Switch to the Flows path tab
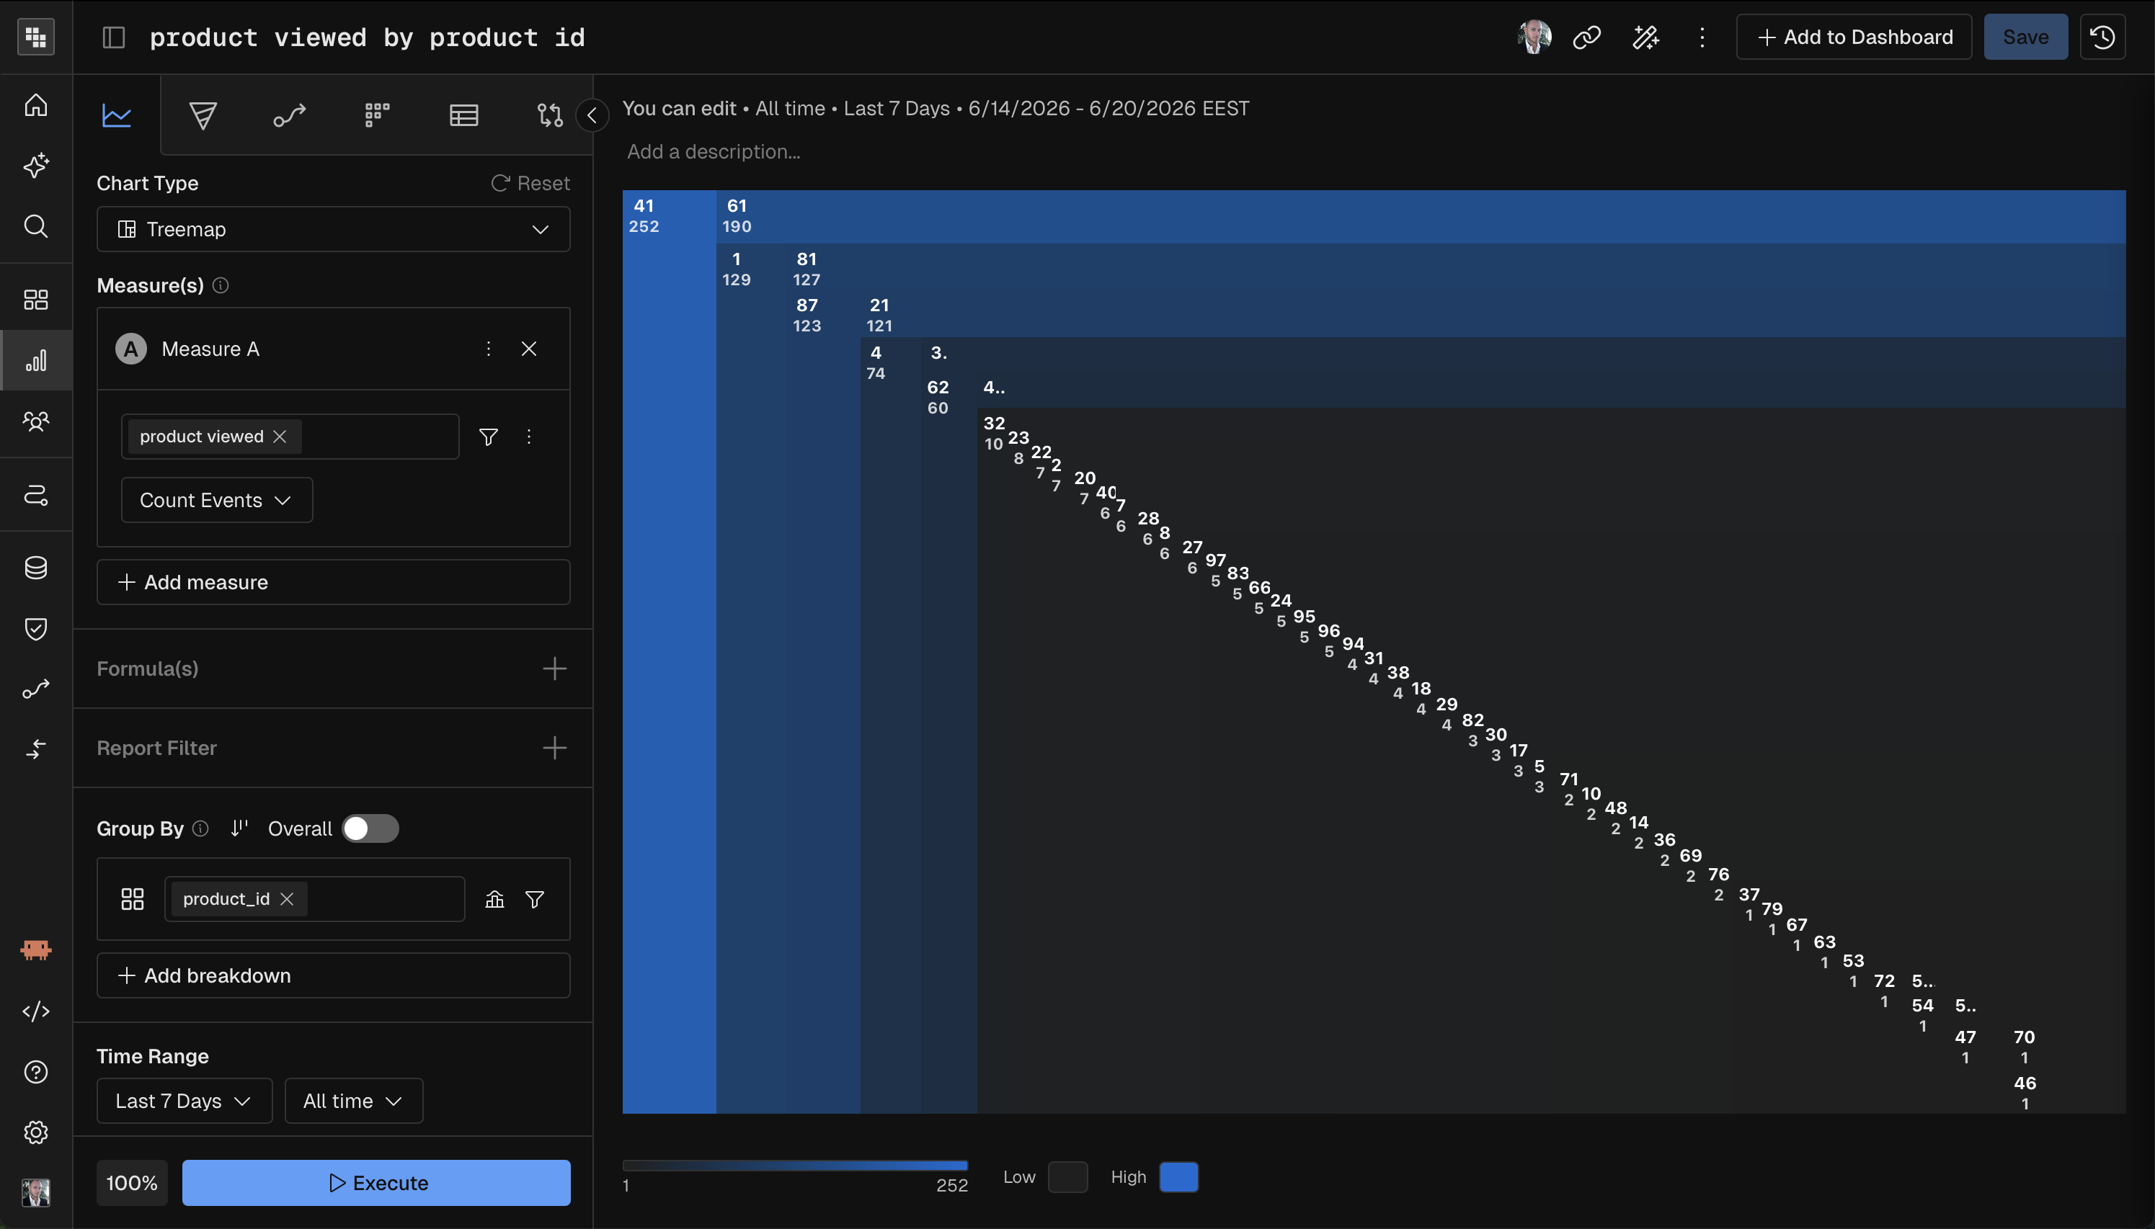The width and height of the screenshot is (2155, 1229). click(290, 115)
